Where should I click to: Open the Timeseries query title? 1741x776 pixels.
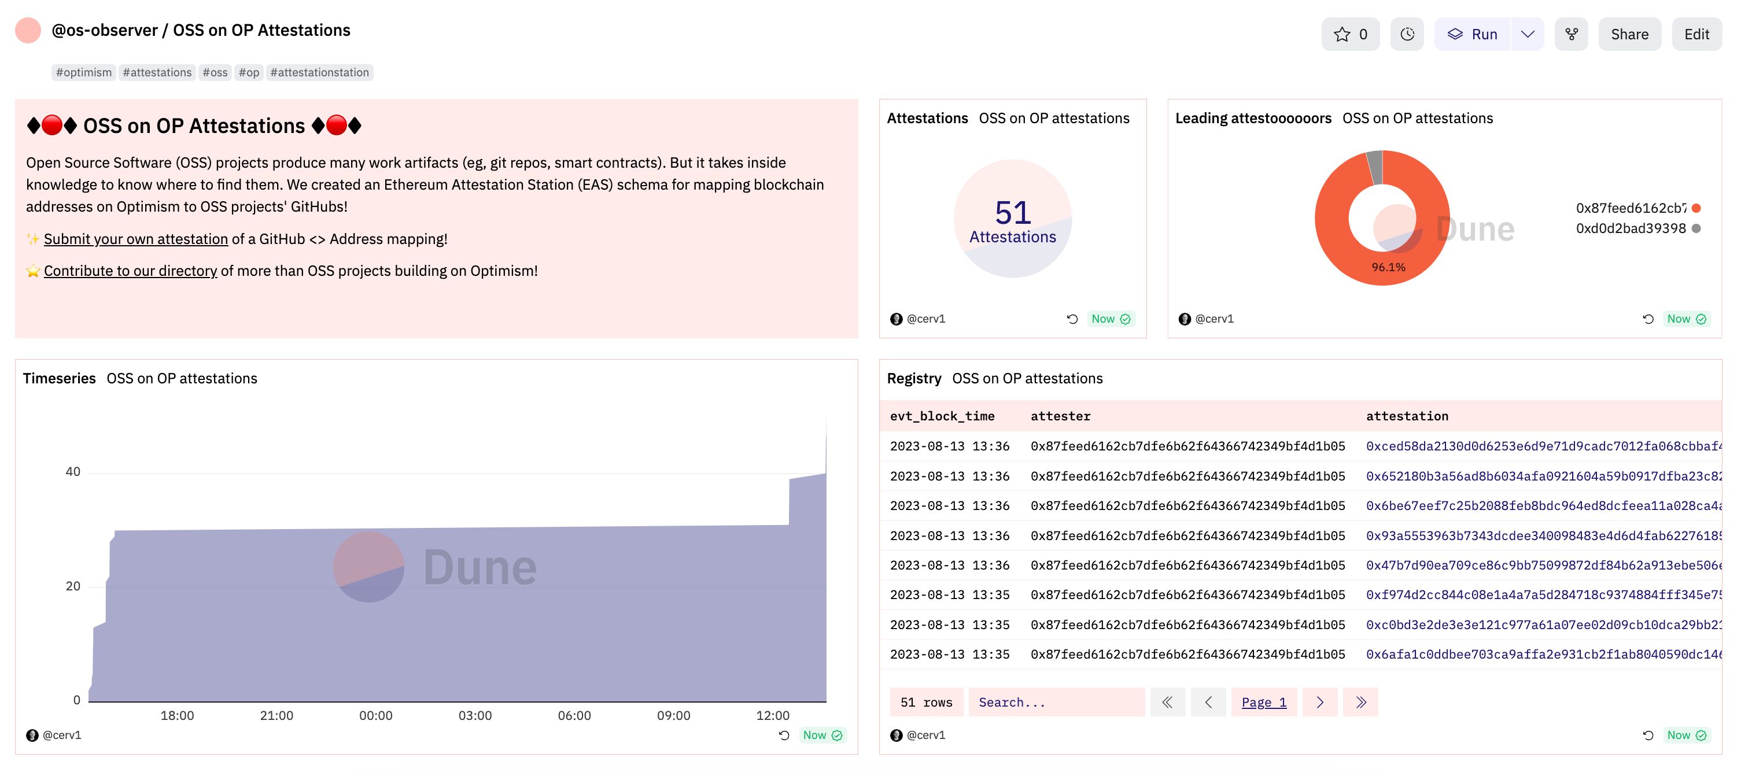60,378
